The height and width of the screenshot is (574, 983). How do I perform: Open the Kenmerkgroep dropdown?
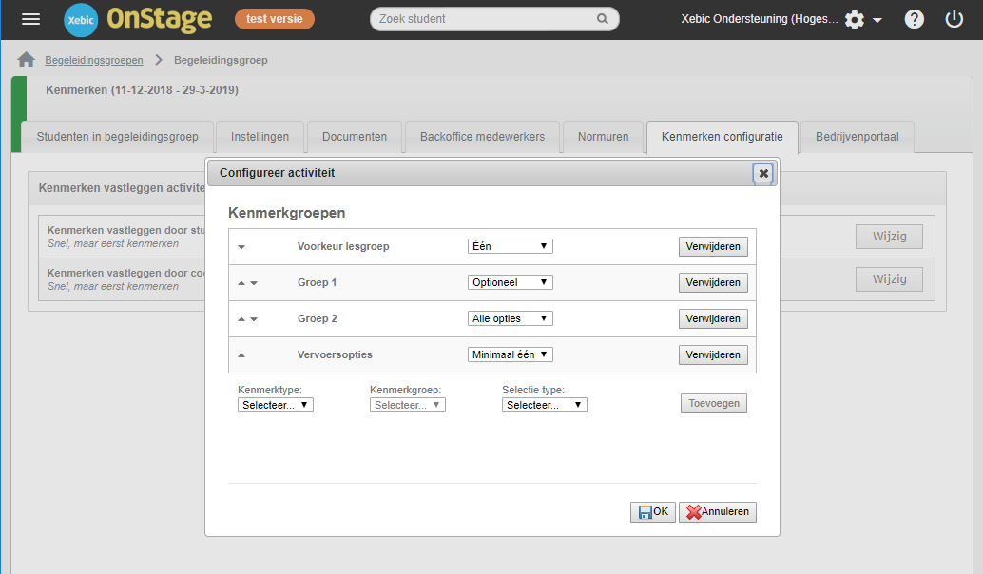click(408, 405)
